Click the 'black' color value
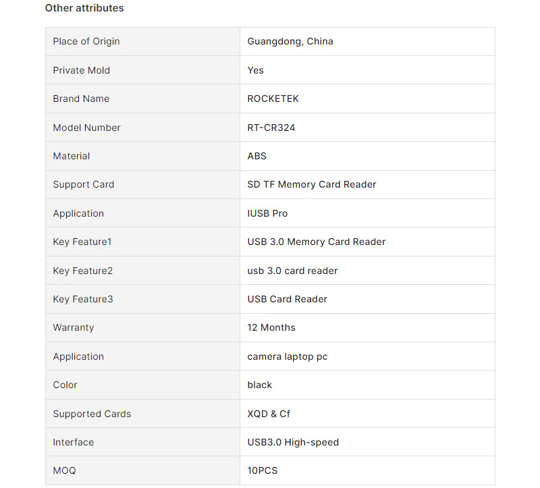The width and height of the screenshot is (540, 488). tap(260, 385)
